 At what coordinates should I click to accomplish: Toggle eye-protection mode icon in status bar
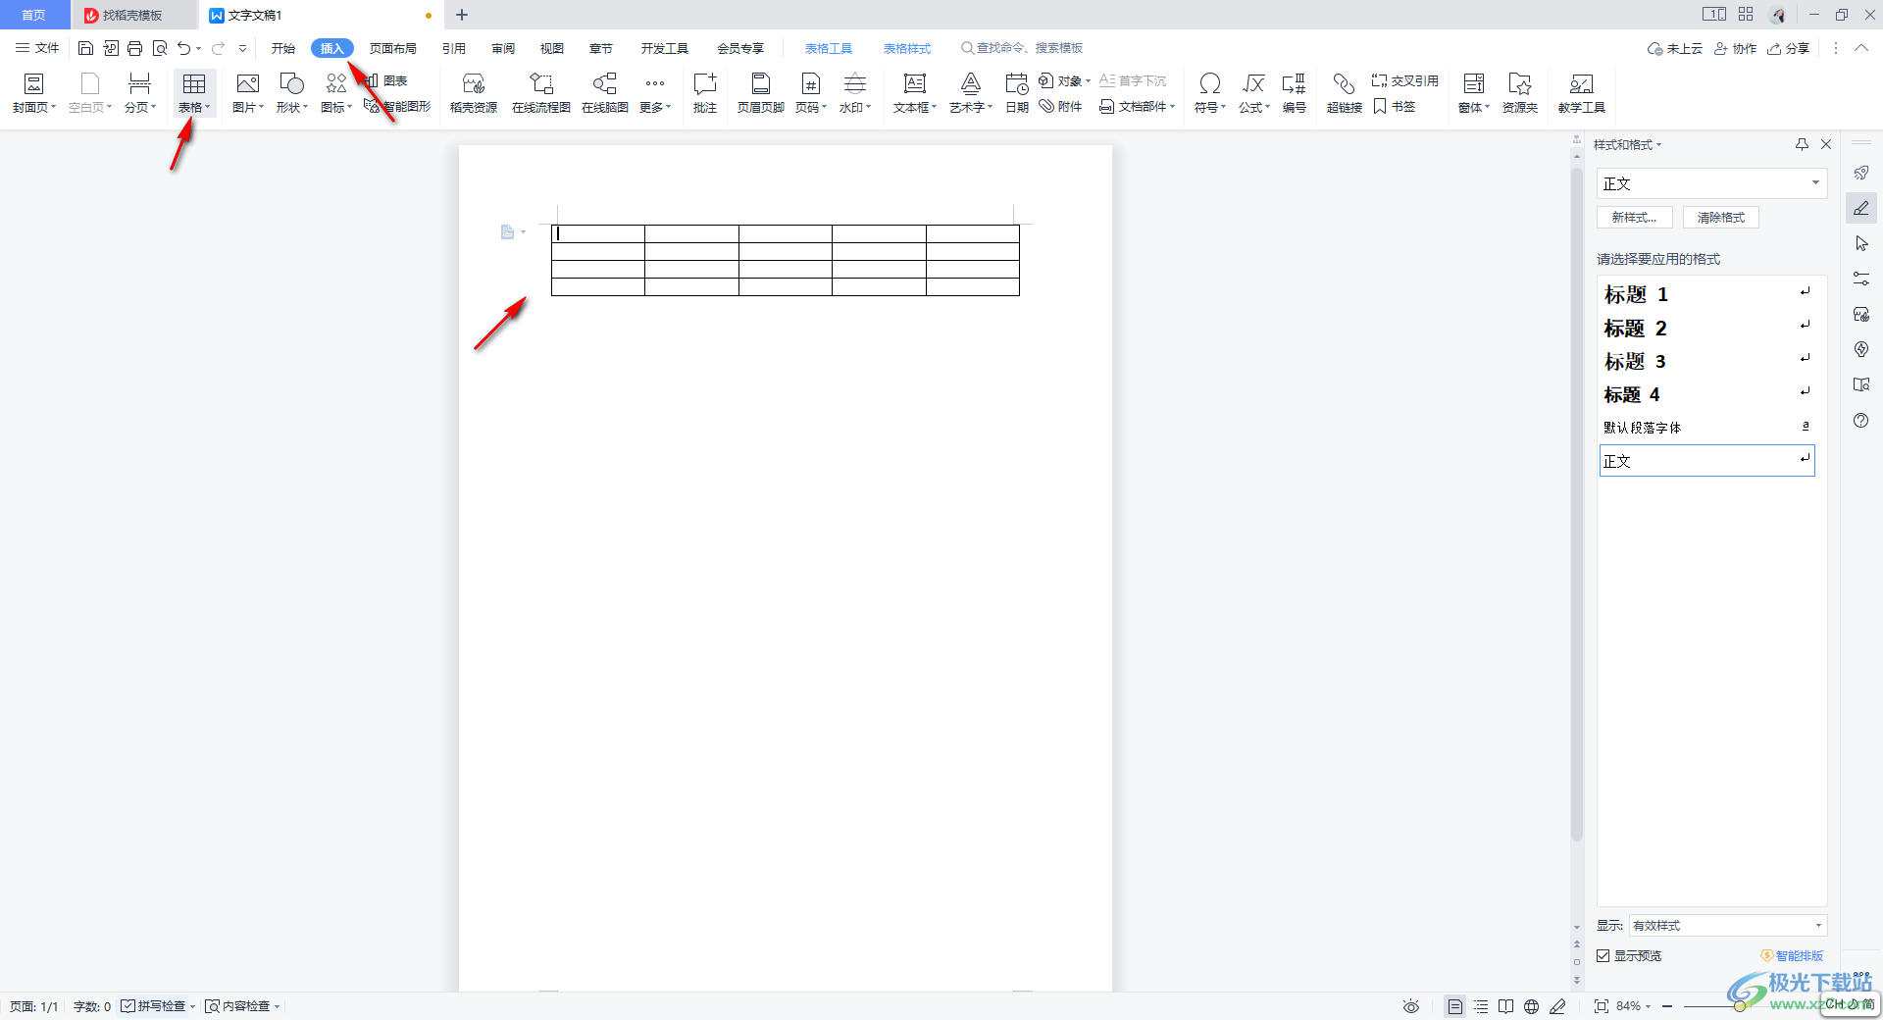[x=1410, y=1006]
